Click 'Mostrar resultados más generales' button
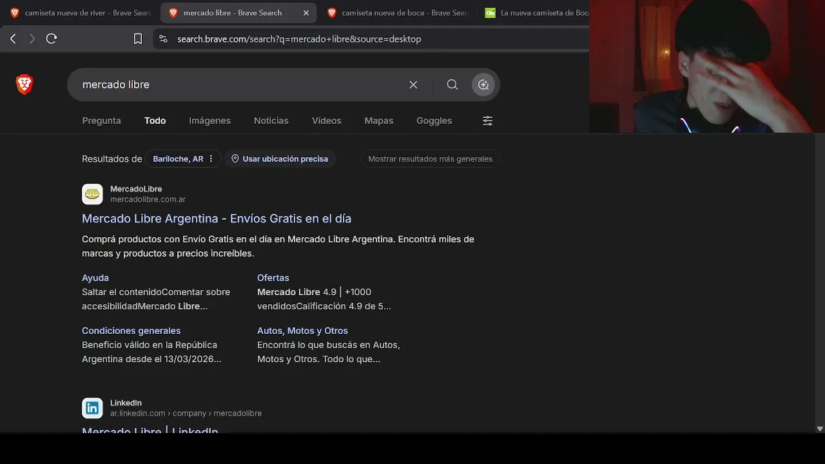Viewport: 825px width, 464px height. 430,159
